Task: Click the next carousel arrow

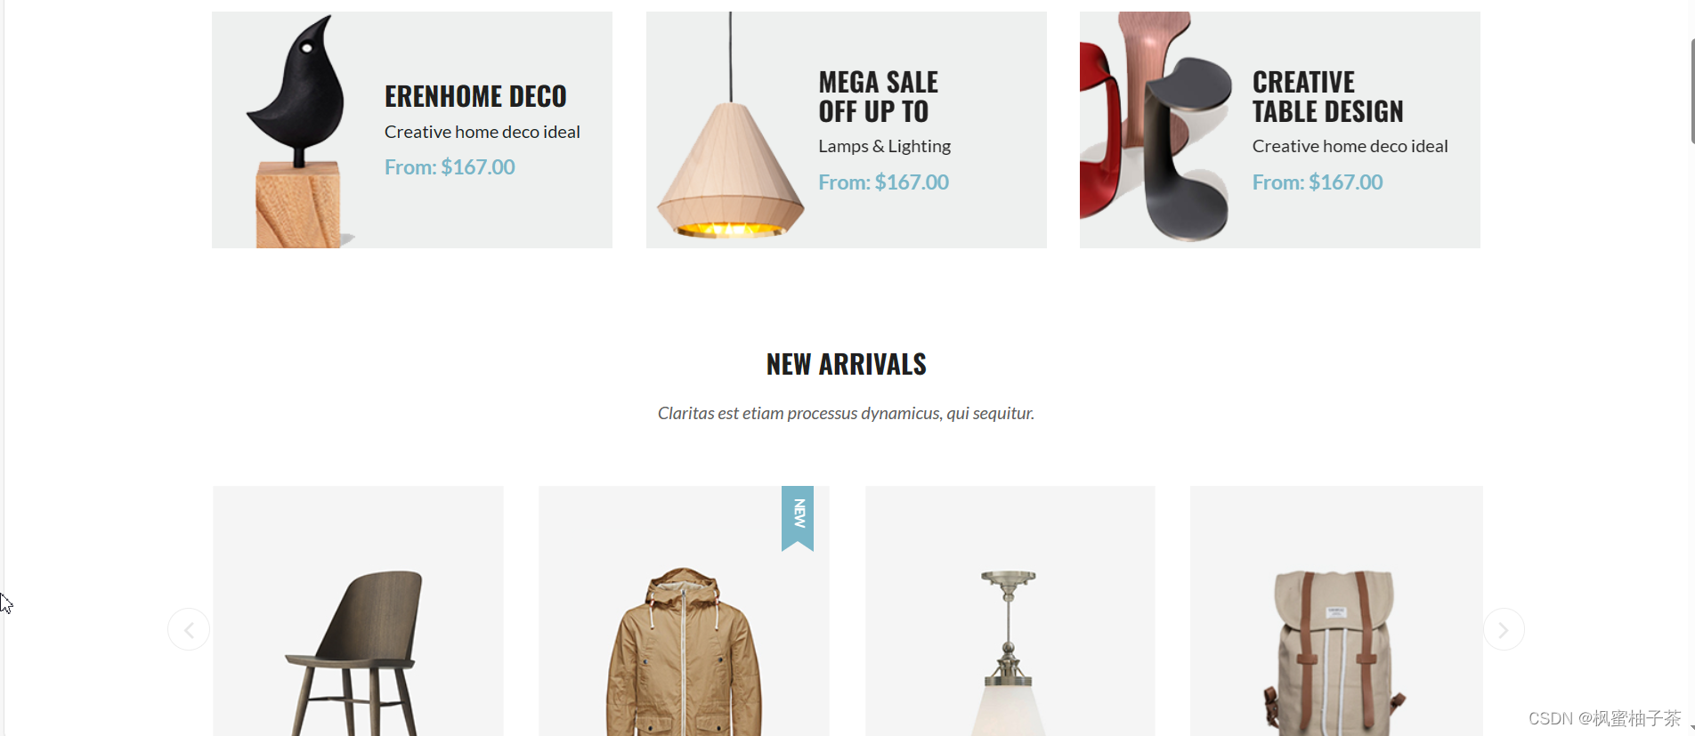Action: click(x=1504, y=629)
